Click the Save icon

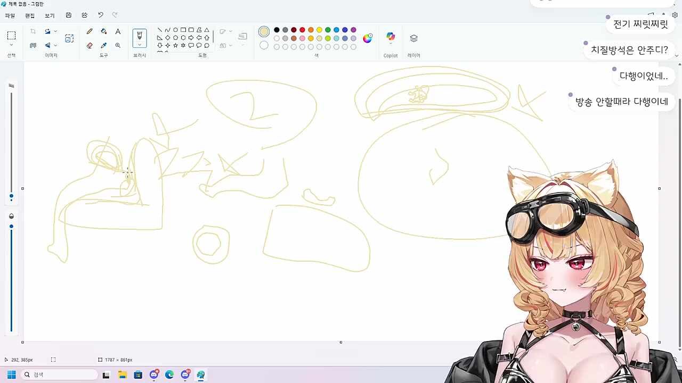69,15
